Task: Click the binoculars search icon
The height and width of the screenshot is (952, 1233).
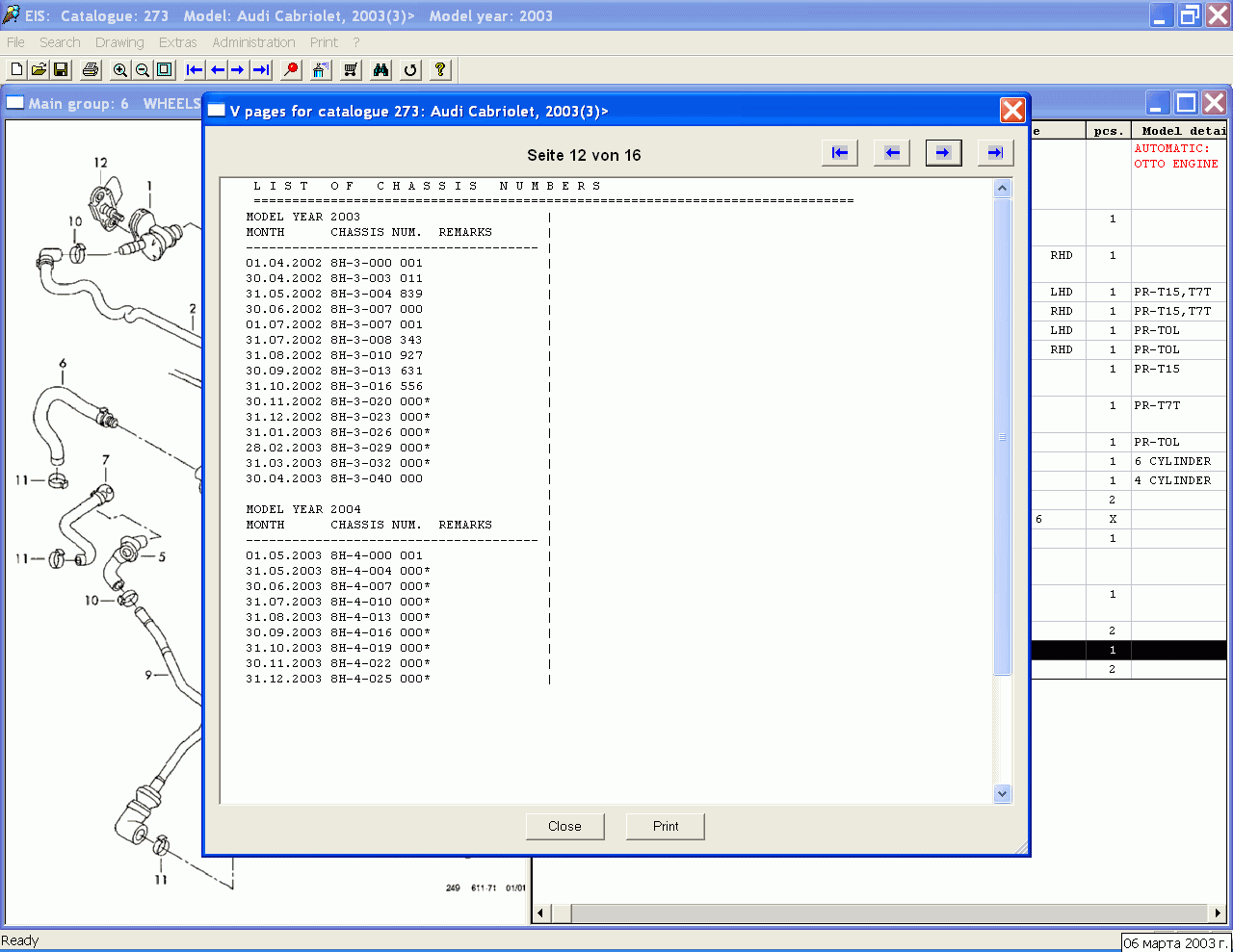Action: point(380,69)
